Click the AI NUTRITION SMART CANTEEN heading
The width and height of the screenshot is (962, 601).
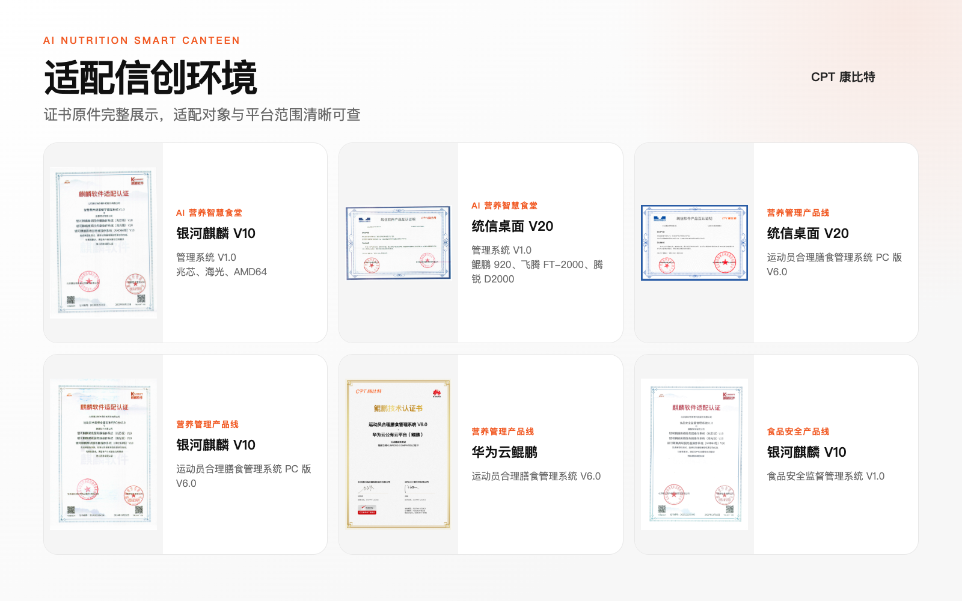click(141, 40)
